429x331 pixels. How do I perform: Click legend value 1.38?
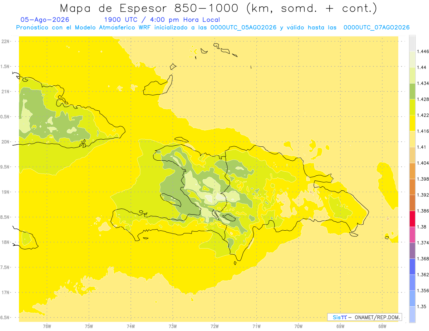422,227
